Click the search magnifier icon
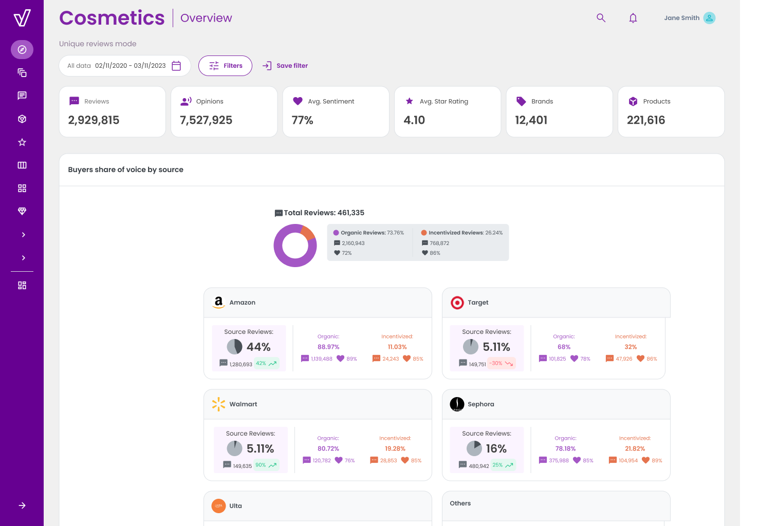The height and width of the screenshot is (526, 777). (601, 18)
